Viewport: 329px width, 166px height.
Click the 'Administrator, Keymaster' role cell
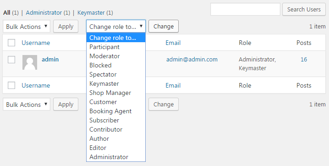point(257,64)
